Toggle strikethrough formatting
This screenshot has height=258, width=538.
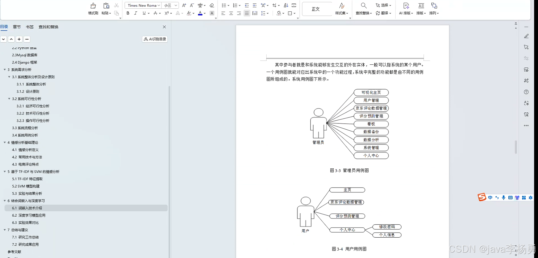[155, 13]
